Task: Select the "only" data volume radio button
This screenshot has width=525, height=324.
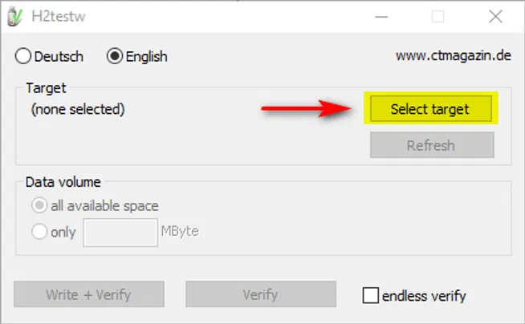Action: coord(39,233)
